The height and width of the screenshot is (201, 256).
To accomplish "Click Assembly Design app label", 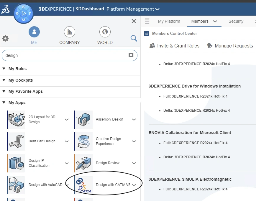I will pos(109,119).
